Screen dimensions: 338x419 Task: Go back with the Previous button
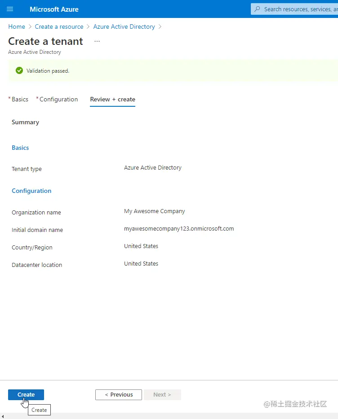coord(119,395)
